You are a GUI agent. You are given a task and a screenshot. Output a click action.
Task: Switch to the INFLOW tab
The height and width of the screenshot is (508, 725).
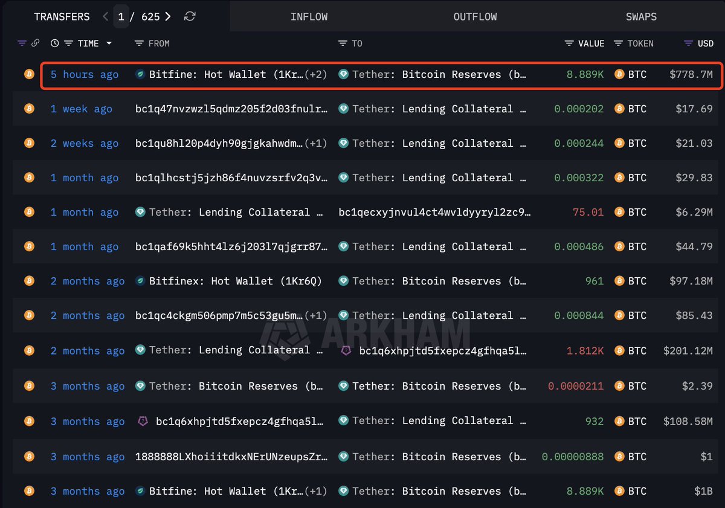(x=309, y=16)
